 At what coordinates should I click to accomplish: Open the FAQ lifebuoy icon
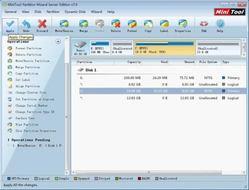pyautogui.click(x=204, y=26)
